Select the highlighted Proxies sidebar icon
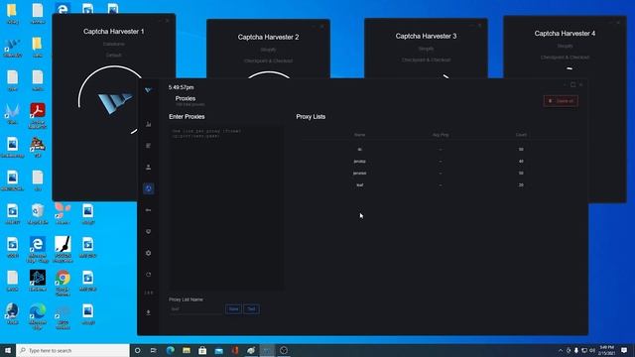 (x=148, y=188)
